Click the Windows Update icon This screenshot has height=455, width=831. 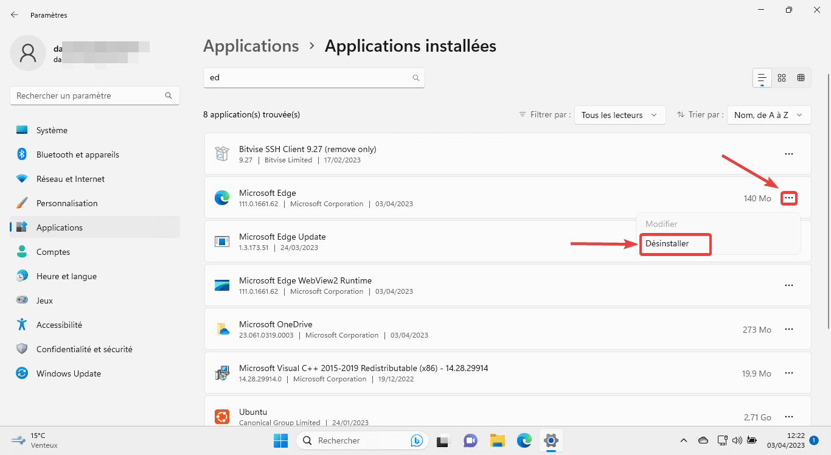(x=22, y=373)
